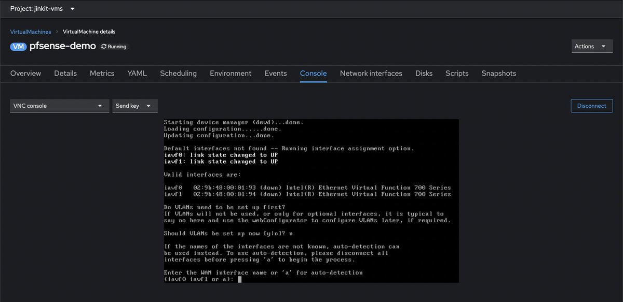Click the 'VirtualMachine details' breadcrumb text
Image resolution: width=623 pixels, height=302 pixels.
click(89, 32)
